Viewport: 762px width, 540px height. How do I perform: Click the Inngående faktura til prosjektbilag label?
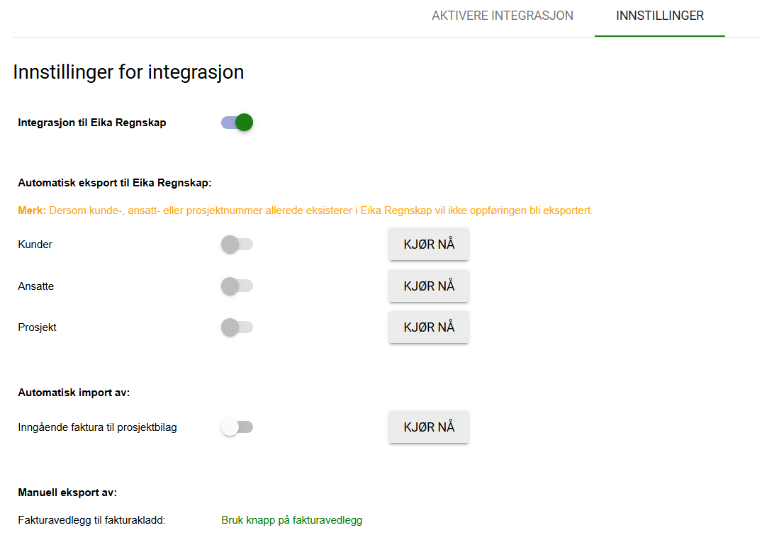pos(97,427)
